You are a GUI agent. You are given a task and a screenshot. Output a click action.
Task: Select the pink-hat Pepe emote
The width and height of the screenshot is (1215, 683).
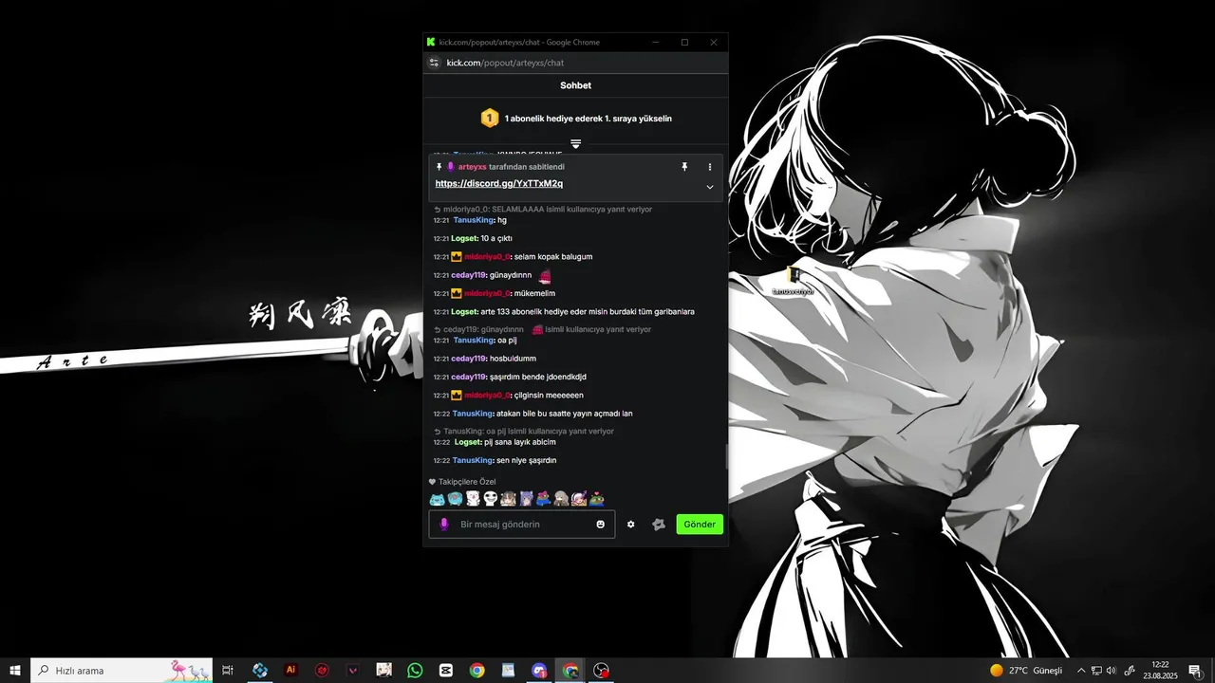(x=543, y=499)
